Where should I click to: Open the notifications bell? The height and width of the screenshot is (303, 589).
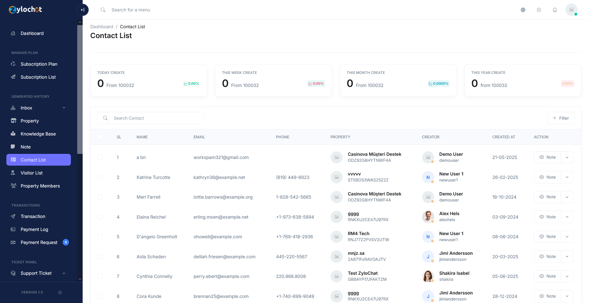555,10
